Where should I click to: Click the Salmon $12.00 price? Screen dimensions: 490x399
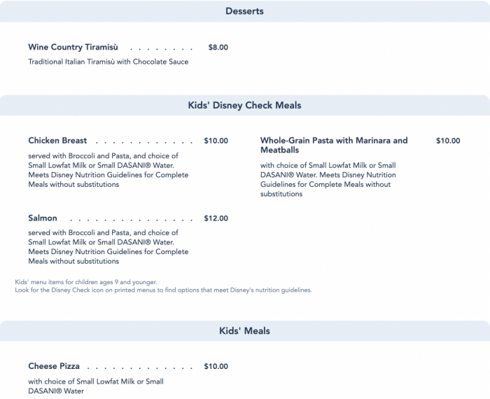[216, 218]
